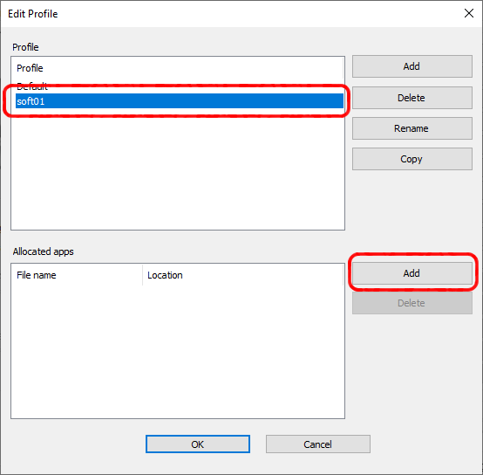This screenshot has height=475, width=483.
Task: Click empty area inside the Profile list
Action: click(x=178, y=169)
